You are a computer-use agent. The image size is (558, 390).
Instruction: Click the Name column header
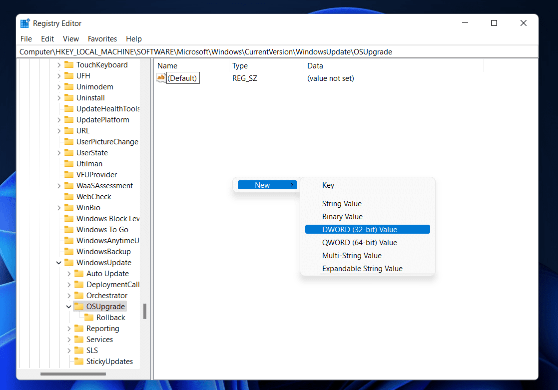(192, 66)
